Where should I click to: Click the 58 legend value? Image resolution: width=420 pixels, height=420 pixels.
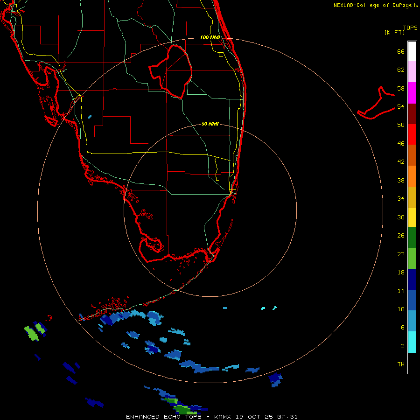401,88
